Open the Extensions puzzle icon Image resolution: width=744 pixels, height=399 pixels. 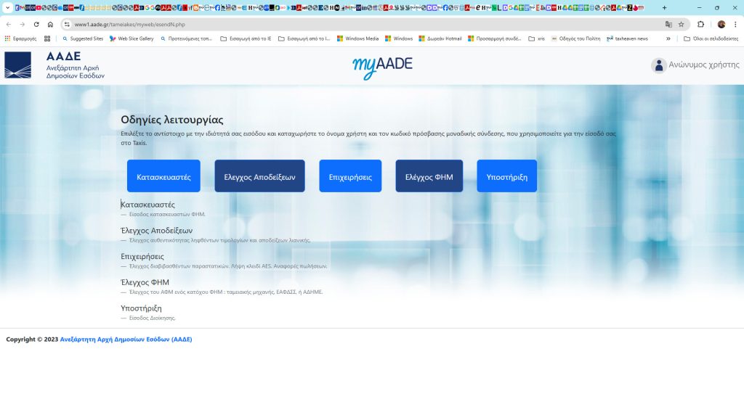(701, 24)
